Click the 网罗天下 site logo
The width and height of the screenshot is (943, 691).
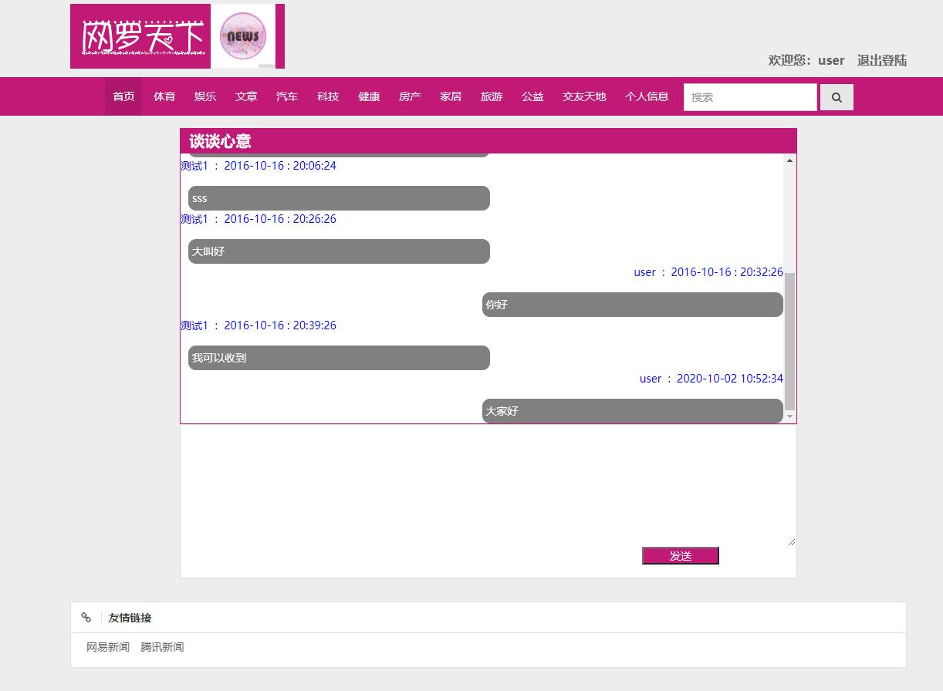(140, 35)
